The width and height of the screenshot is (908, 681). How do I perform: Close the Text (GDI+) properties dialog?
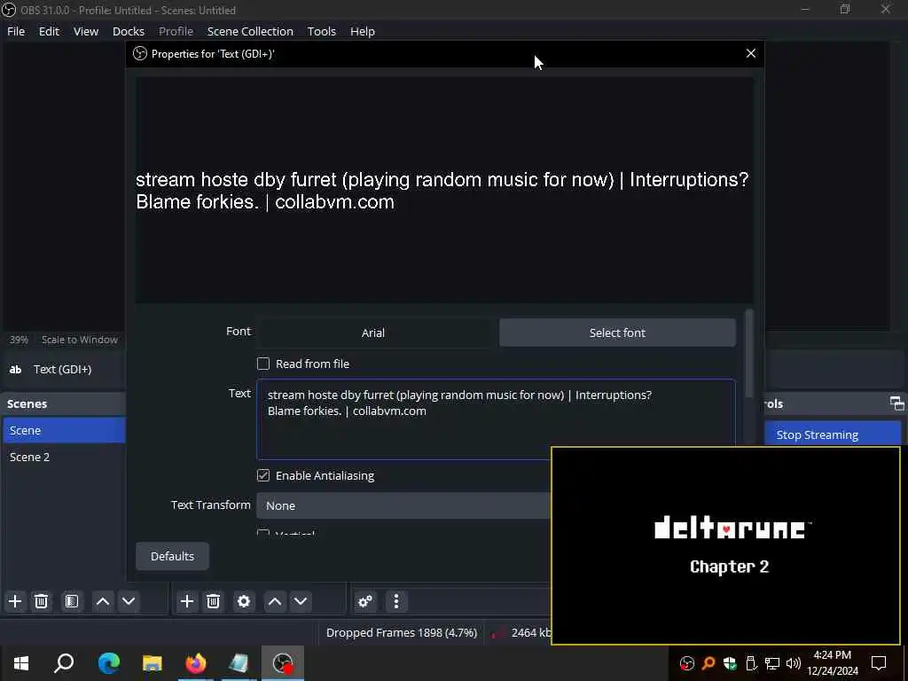(x=750, y=53)
